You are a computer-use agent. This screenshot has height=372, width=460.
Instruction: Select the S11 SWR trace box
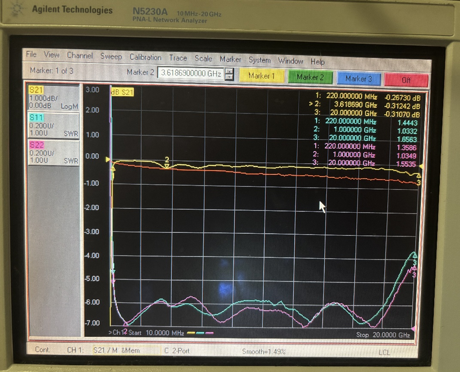tap(53, 125)
